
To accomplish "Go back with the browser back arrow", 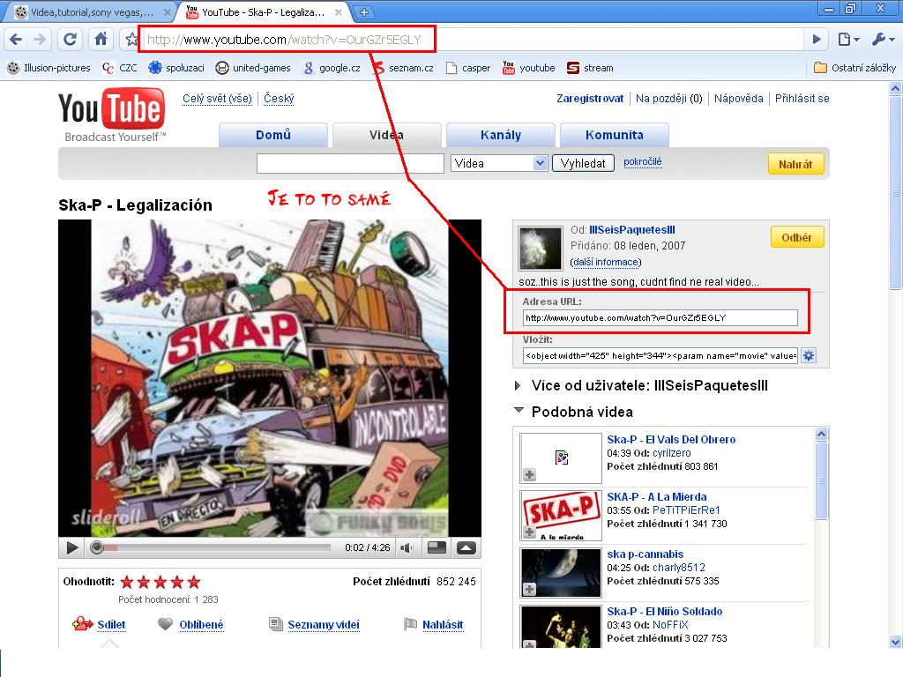I will (16, 39).
